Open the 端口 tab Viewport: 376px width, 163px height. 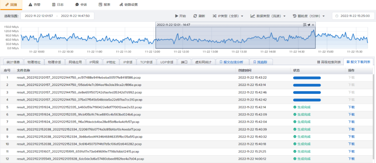click(184, 62)
